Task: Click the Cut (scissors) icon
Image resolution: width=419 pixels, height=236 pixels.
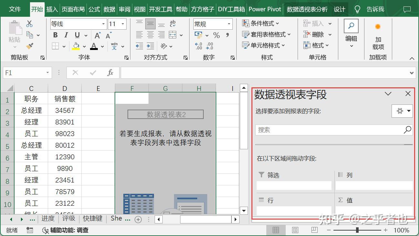Action: [x=29, y=23]
